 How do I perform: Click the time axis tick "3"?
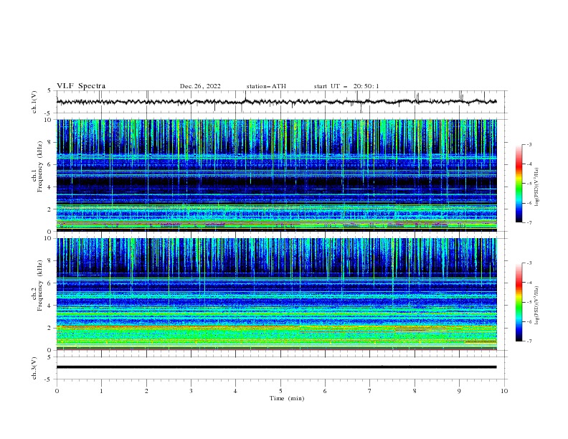click(191, 391)
